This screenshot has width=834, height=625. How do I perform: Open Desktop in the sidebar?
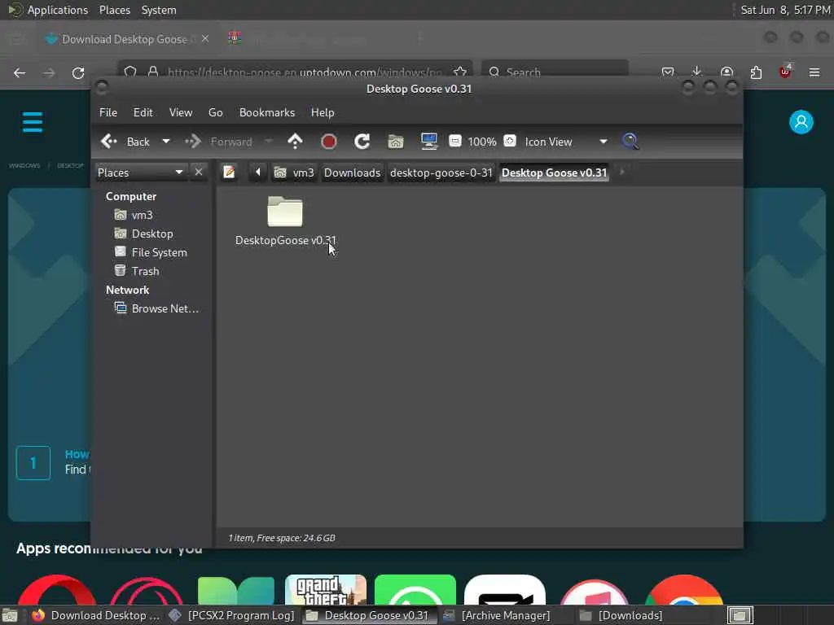pos(152,234)
